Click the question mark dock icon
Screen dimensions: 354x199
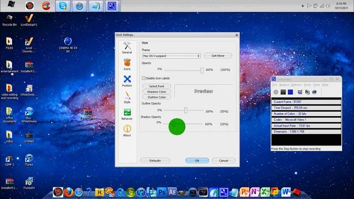[89, 192]
